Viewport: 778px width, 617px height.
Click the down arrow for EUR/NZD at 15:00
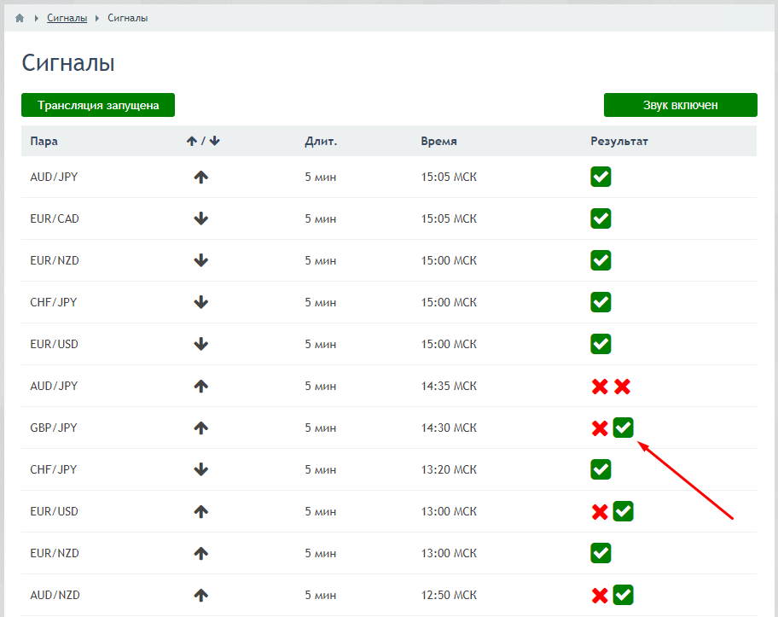(201, 260)
